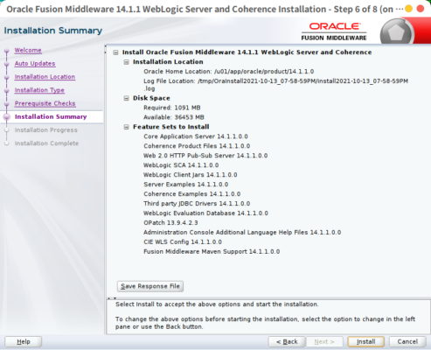Click the Installation Progress step label

pos(46,130)
